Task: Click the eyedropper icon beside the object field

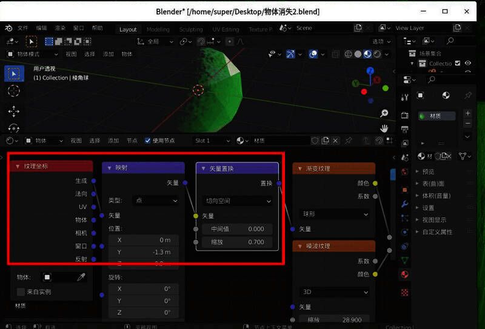Action: pyautogui.click(x=81, y=277)
